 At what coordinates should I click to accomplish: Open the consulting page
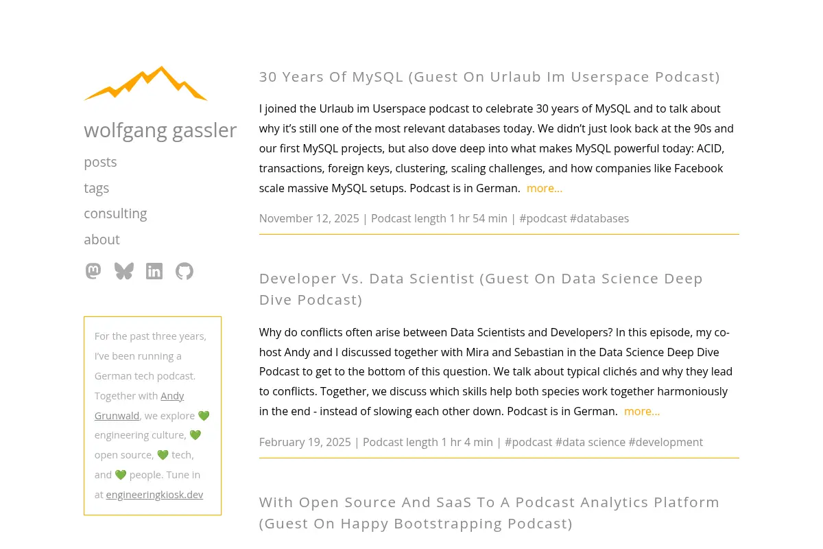pos(115,213)
